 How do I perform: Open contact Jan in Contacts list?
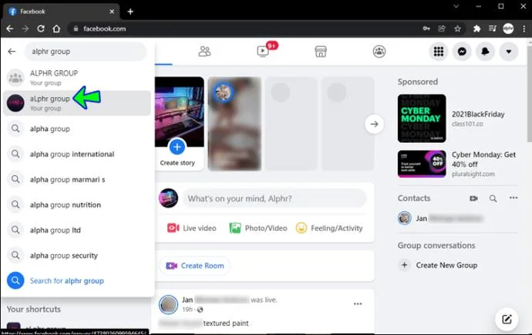click(x=457, y=218)
